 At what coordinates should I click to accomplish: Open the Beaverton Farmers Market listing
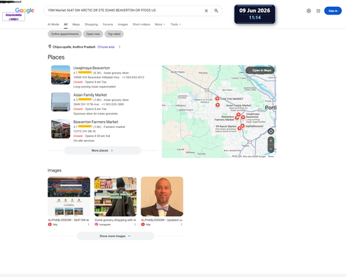point(96,122)
